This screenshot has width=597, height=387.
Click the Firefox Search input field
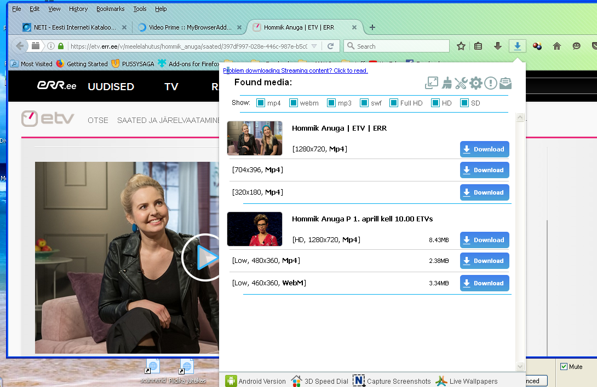click(397, 46)
